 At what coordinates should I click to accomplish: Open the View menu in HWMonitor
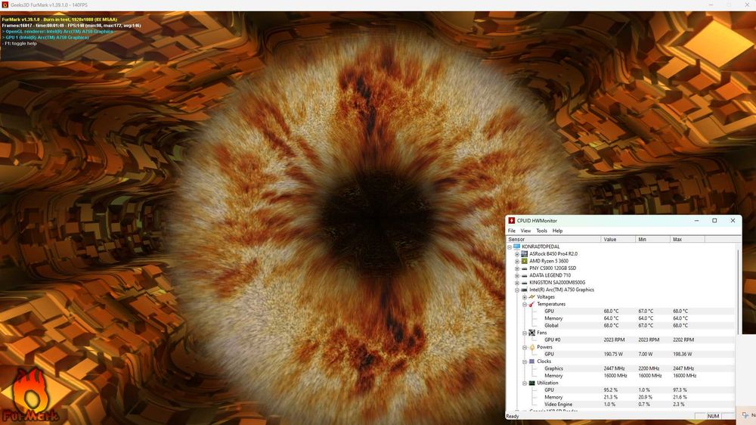coord(525,231)
